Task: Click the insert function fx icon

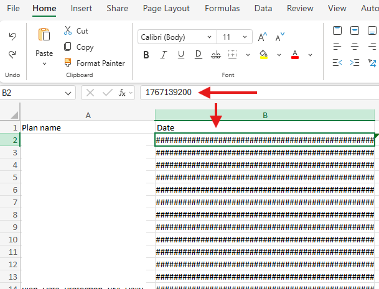Action: [x=123, y=93]
